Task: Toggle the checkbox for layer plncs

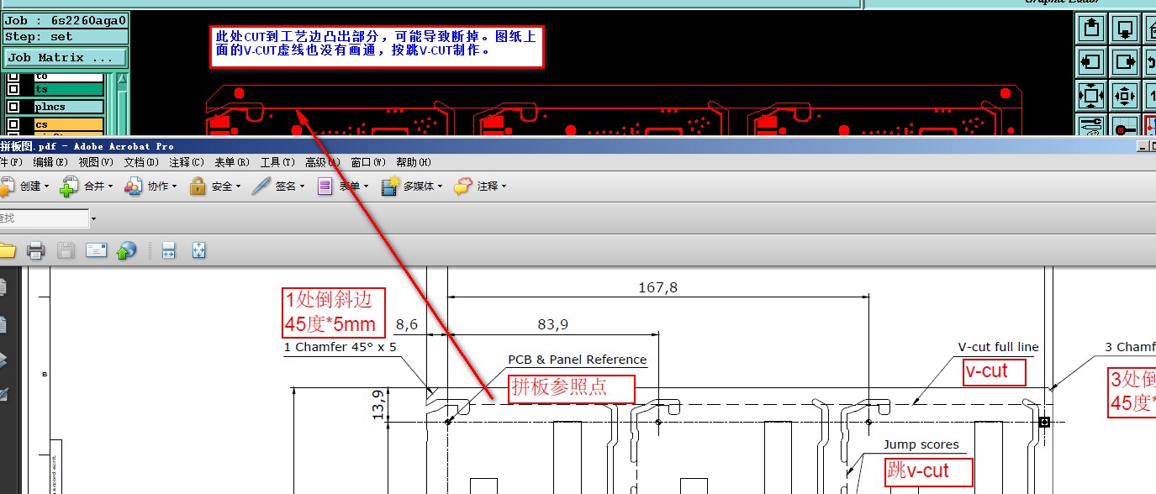Action: [13, 107]
